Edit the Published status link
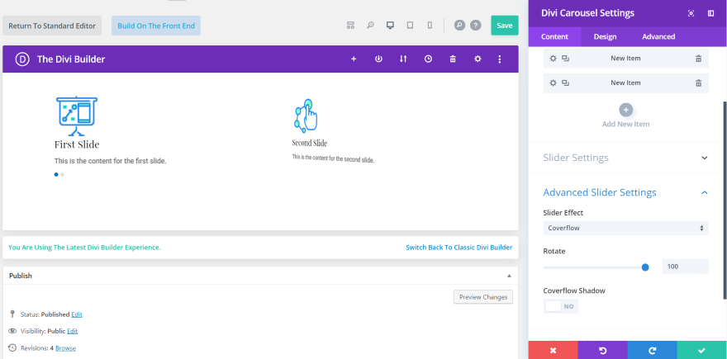Viewport: 727px width, 359px height. 77,314
